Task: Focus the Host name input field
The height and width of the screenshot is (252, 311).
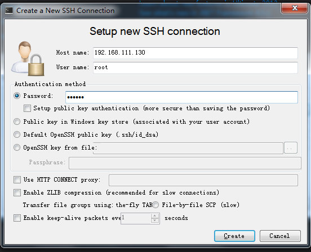Action: click(196, 53)
